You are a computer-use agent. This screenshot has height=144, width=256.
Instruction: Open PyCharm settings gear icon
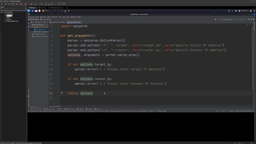point(251,19)
